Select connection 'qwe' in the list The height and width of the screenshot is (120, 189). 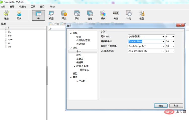point(10,39)
